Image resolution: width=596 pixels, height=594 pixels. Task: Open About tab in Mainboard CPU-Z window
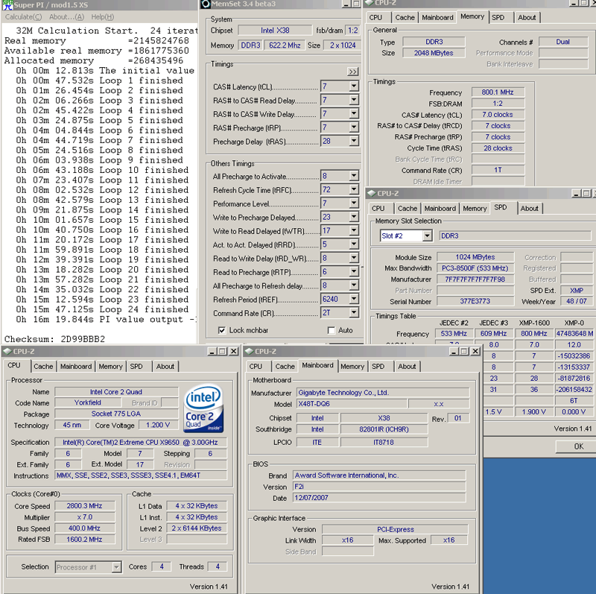click(407, 367)
